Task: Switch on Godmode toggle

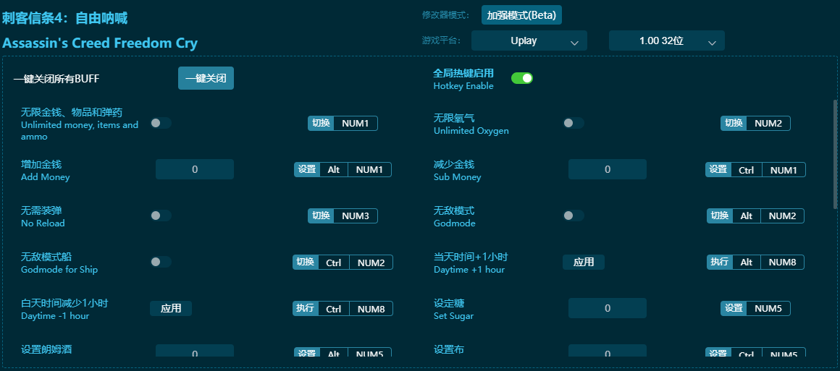Action: (x=574, y=216)
